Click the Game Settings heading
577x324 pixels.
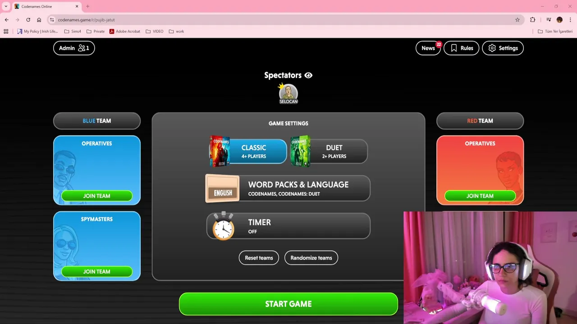[288, 123]
